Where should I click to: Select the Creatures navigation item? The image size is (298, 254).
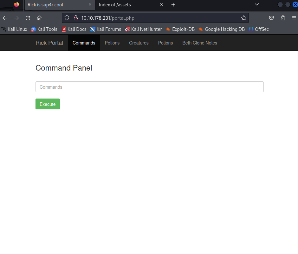tap(139, 43)
